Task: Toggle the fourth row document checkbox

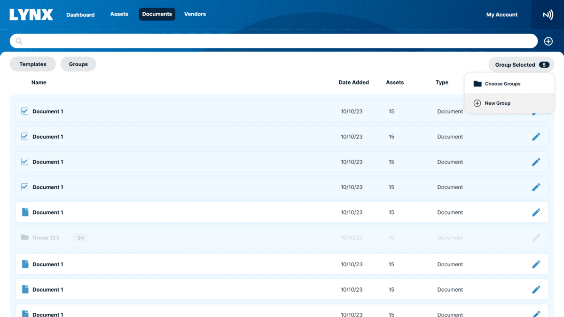Action: (x=25, y=187)
